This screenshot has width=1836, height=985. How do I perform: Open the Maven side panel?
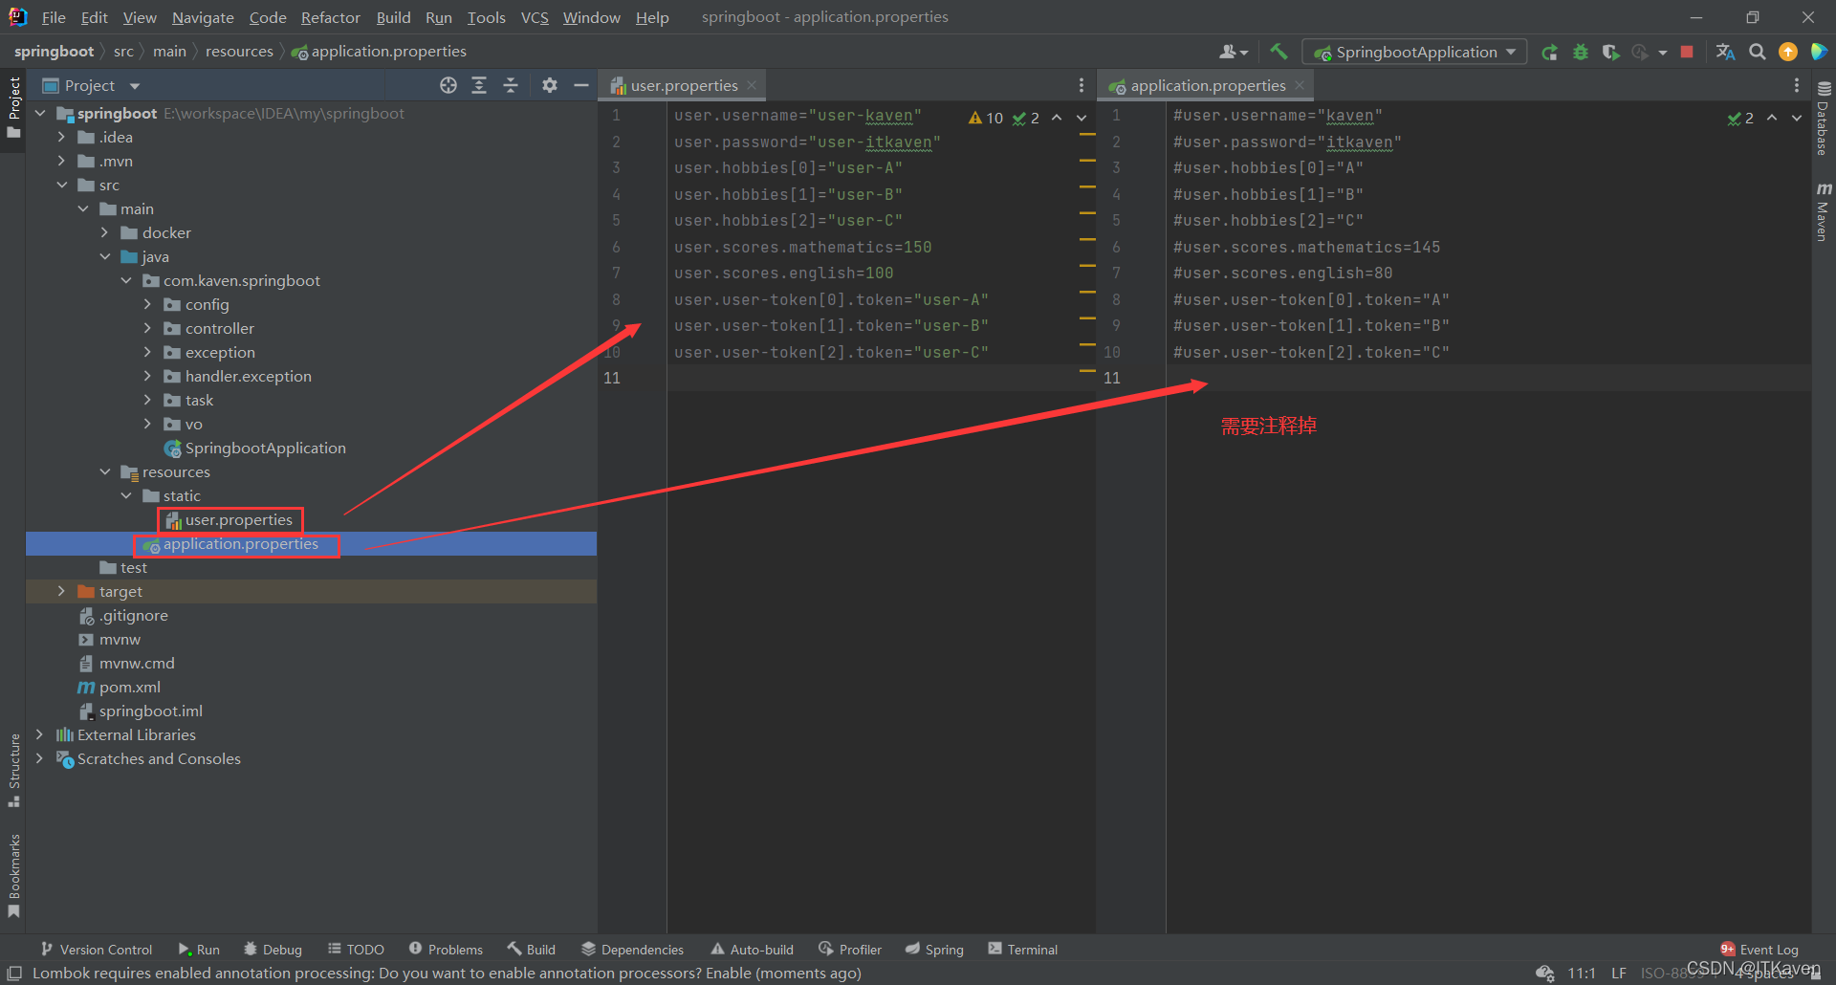pyautogui.click(x=1824, y=212)
